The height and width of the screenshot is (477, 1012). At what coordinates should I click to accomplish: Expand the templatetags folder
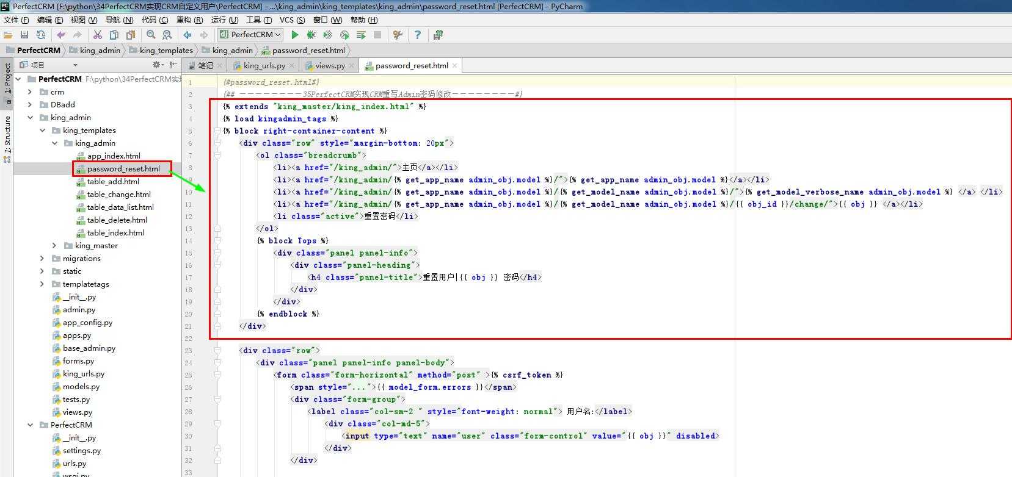point(42,284)
